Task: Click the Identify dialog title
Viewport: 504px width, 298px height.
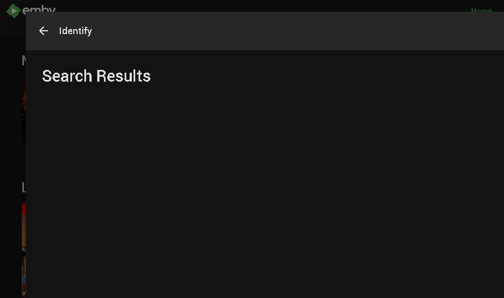Action: [x=75, y=31]
